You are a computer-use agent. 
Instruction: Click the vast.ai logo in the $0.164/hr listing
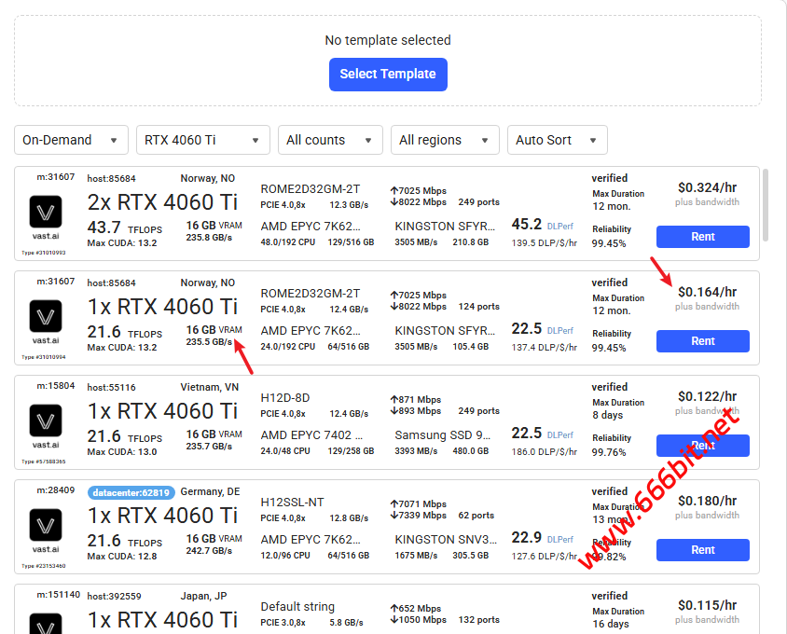point(46,316)
